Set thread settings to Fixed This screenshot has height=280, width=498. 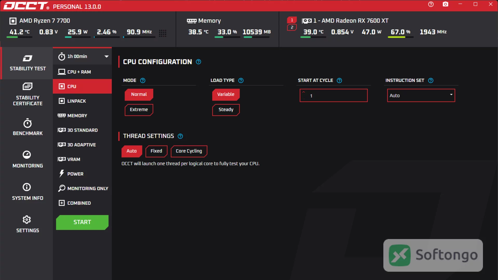156,151
